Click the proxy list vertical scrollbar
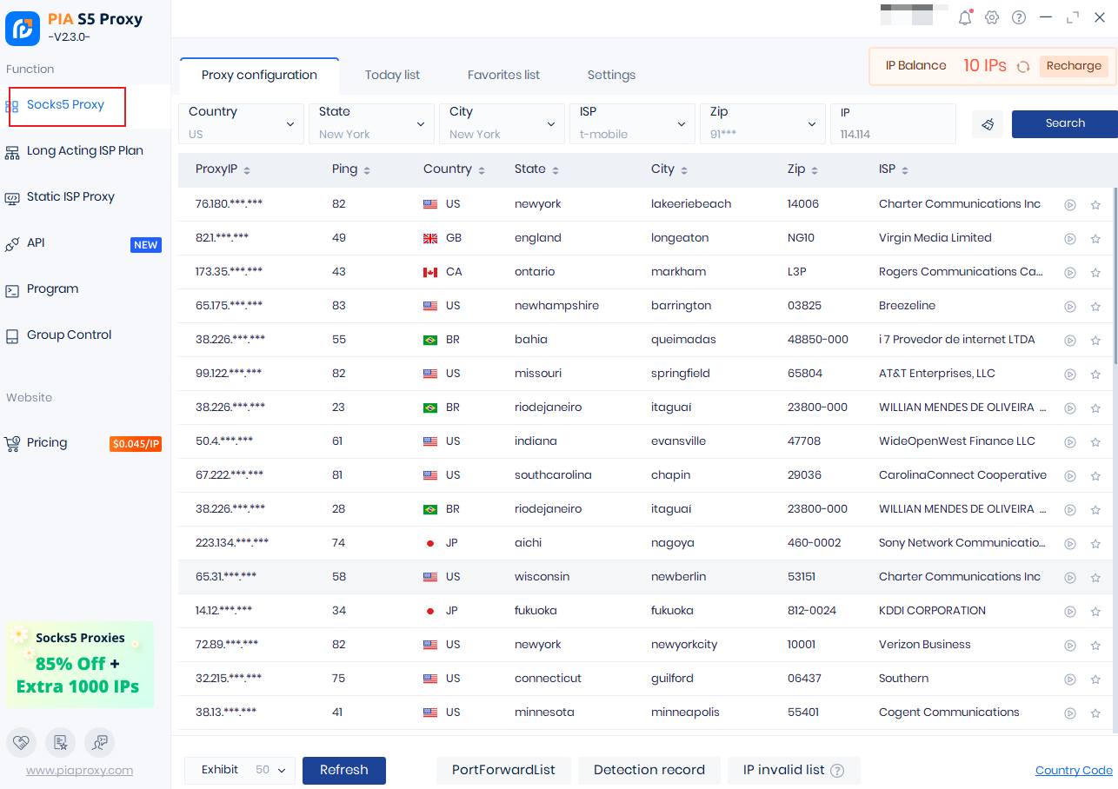The height and width of the screenshot is (789, 1118). point(1115,278)
